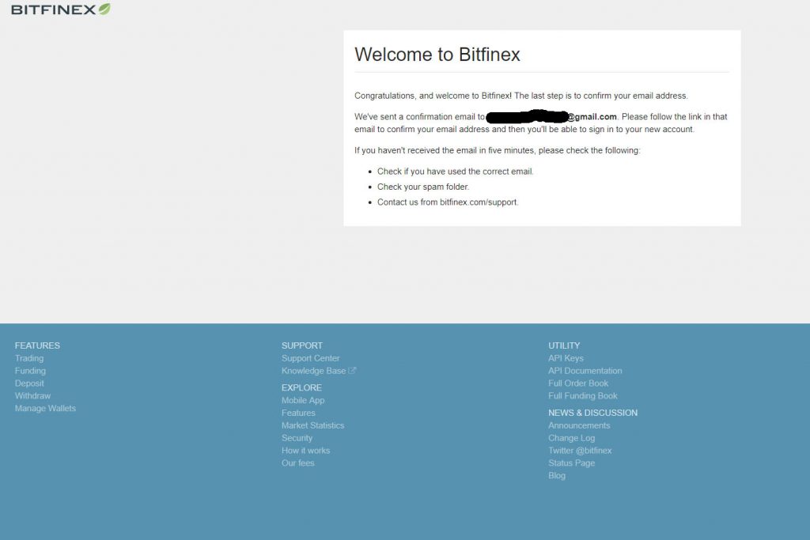Open the Status Page link
The width and height of the screenshot is (810, 540).
[571, 463]
